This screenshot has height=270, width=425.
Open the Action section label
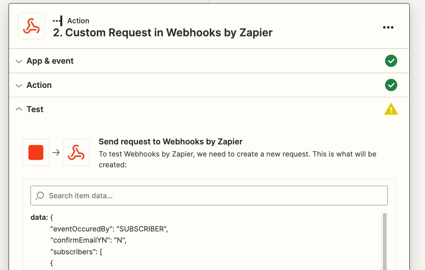pyautogui.click(x=39, y=85)
